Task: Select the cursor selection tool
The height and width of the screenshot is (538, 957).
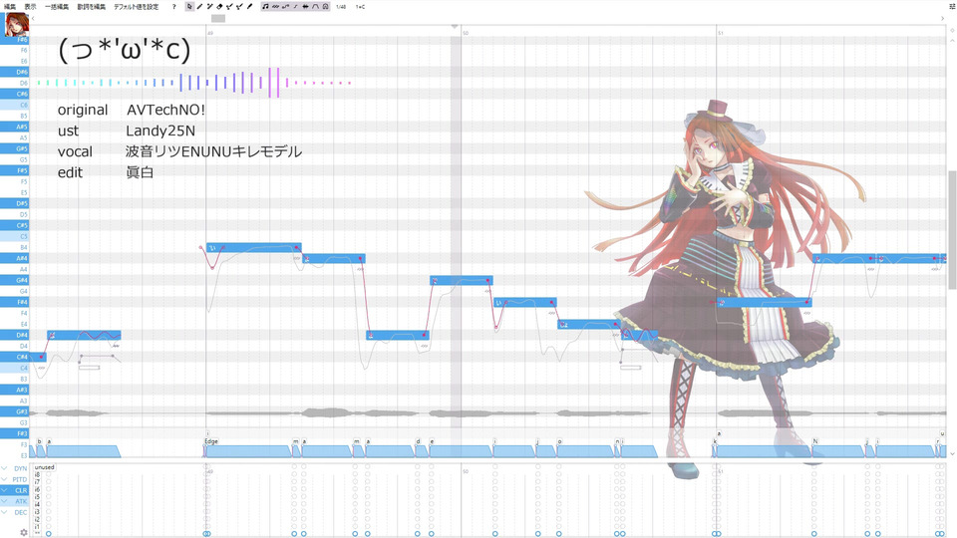Action: point(189,7)
